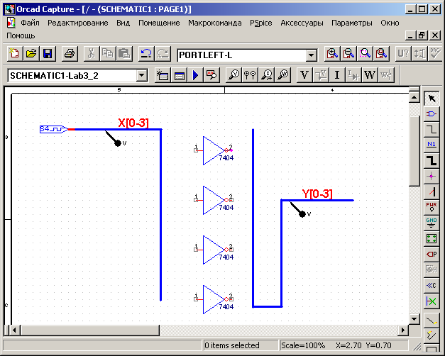Choose the Place Bus tool
445x356 pixels.
(432, 160)
